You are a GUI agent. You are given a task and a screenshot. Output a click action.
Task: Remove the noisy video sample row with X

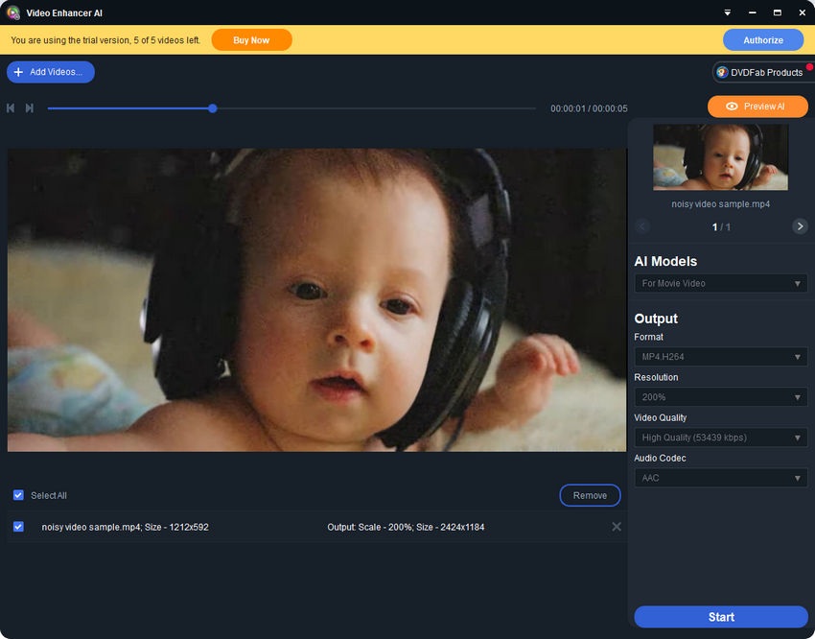click(x=617, y=527)
